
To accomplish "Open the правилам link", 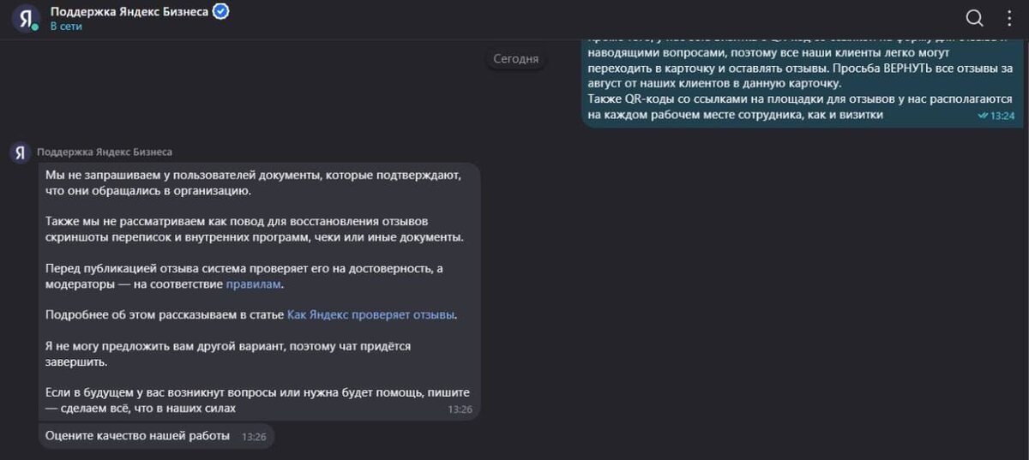I will [x=253, y=284].
